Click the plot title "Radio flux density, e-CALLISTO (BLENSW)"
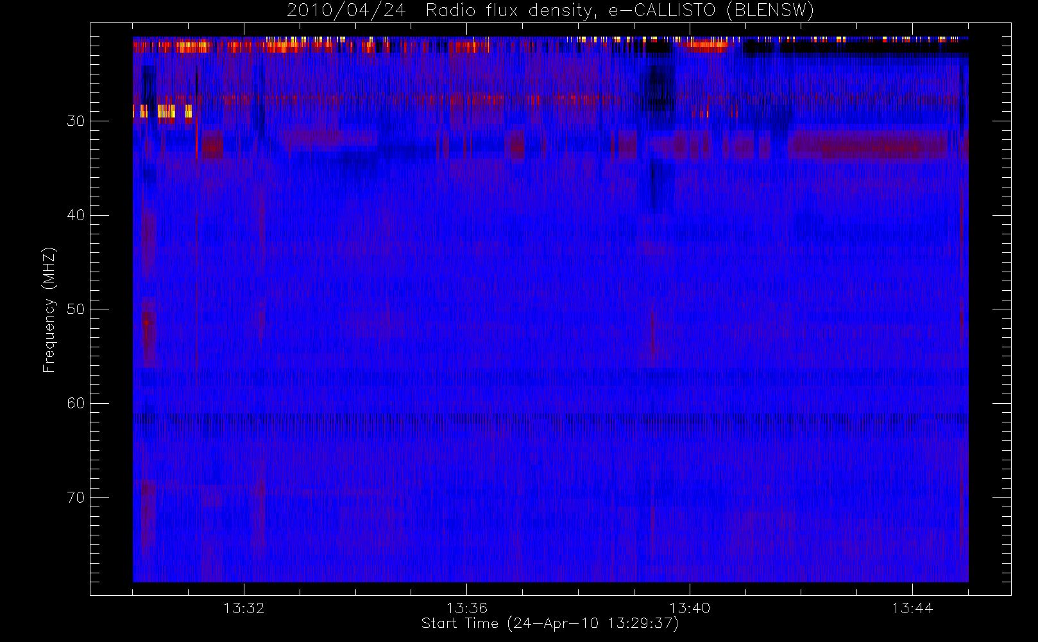The height and width of the screenshot is (642, 1038). click(620, 11)
